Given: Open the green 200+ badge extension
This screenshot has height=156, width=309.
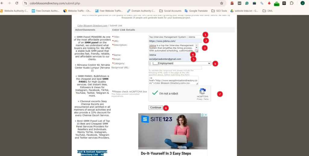Looking at the screenshot, I should pyautogui.click(x=277, y=4).
